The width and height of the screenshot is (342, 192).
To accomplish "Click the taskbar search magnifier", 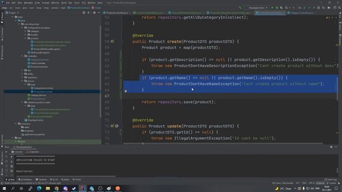I will pyautogui.click(x=13, y=188).
